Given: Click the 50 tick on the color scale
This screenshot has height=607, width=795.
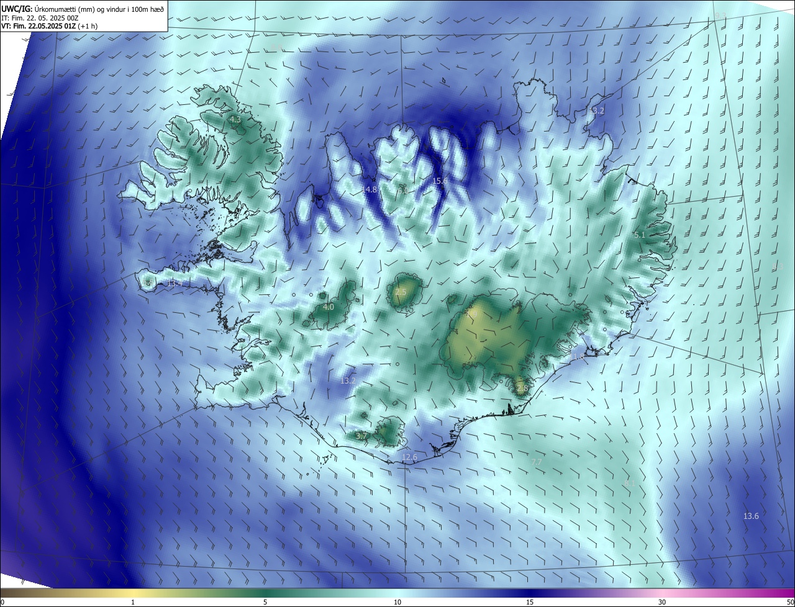Looking at the screenshot, I should [x=790, y=602].
